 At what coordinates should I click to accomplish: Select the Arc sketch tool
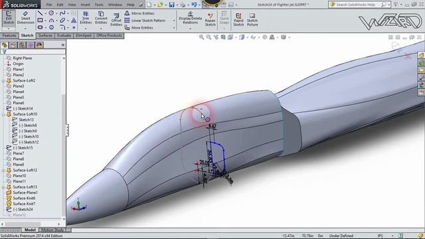(x=51, y=21)
